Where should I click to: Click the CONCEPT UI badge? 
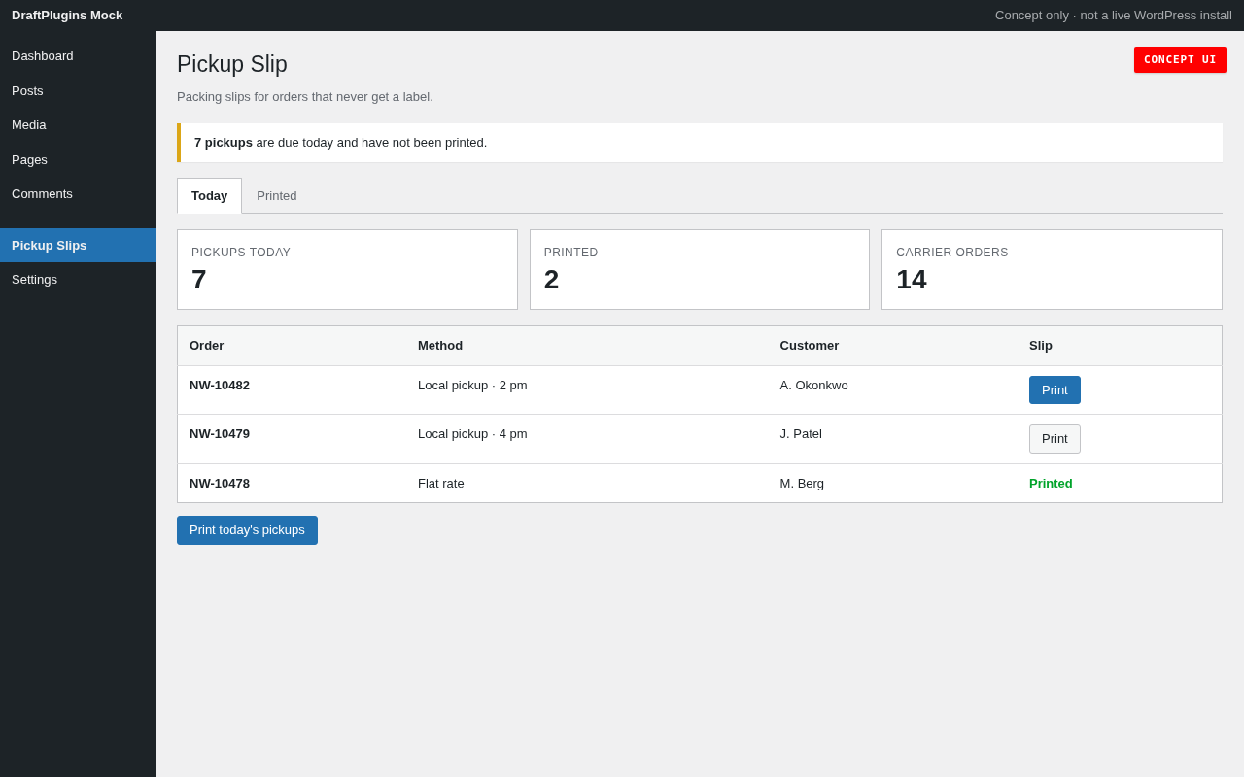(x=1180, y=60)
